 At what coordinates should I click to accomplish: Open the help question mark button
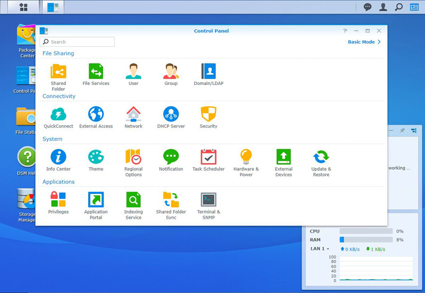(345, 31)
